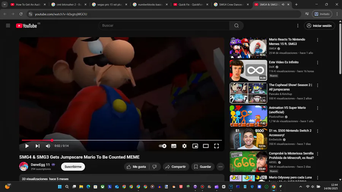
Task: Focus the Buscar search field
Action: click(x=164, y=25)
